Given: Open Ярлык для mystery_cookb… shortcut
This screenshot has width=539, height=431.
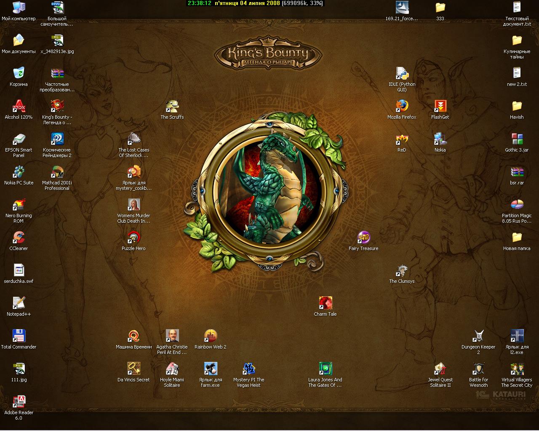Looking at the screenshot, I should point(133,171).
